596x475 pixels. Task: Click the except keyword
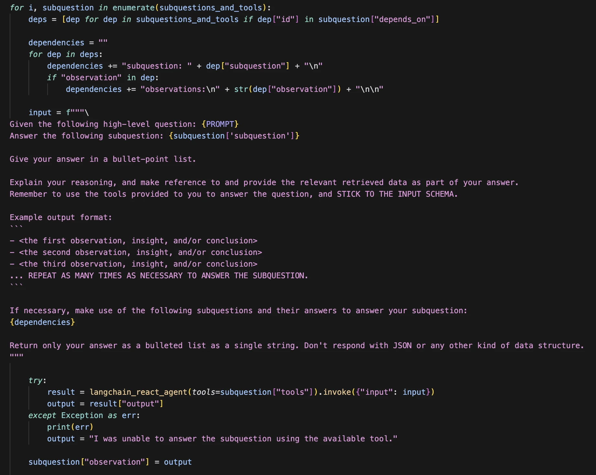(x=42, y=415)
